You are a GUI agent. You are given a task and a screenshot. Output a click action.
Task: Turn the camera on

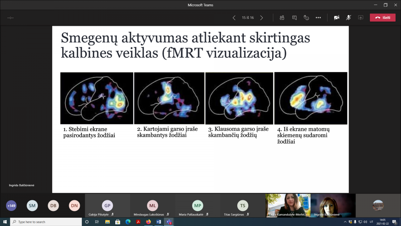(337, 18)
